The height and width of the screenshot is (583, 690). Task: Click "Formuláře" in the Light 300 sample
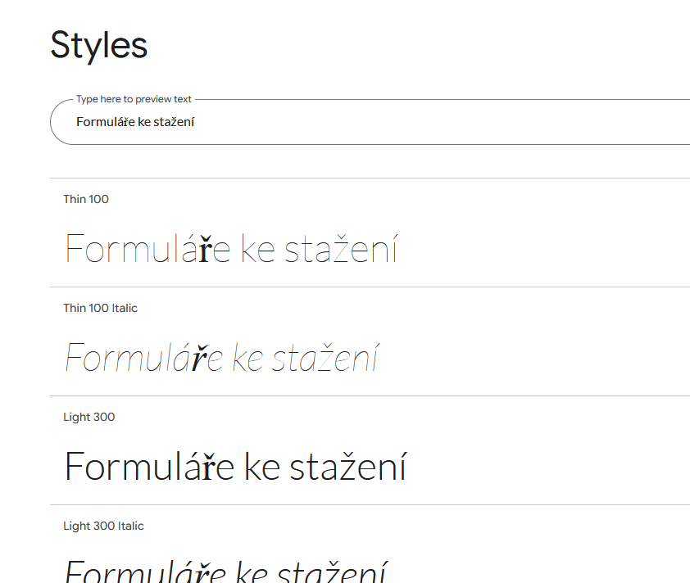pyautogui.click(x=150, y=467)
